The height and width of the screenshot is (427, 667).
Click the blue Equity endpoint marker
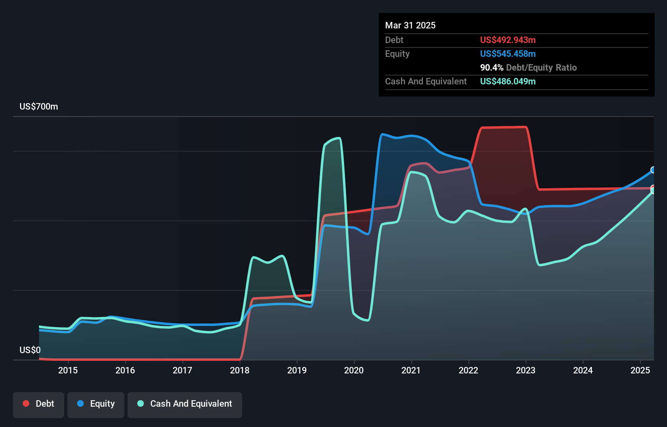point(654,170)
